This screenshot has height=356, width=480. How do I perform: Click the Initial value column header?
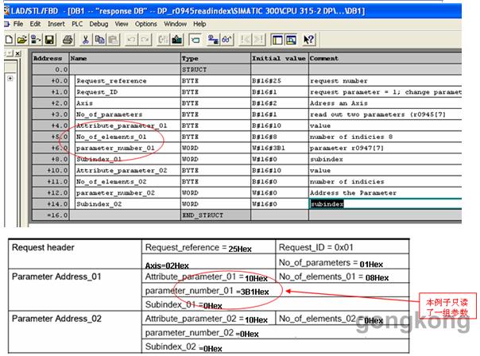279,58
